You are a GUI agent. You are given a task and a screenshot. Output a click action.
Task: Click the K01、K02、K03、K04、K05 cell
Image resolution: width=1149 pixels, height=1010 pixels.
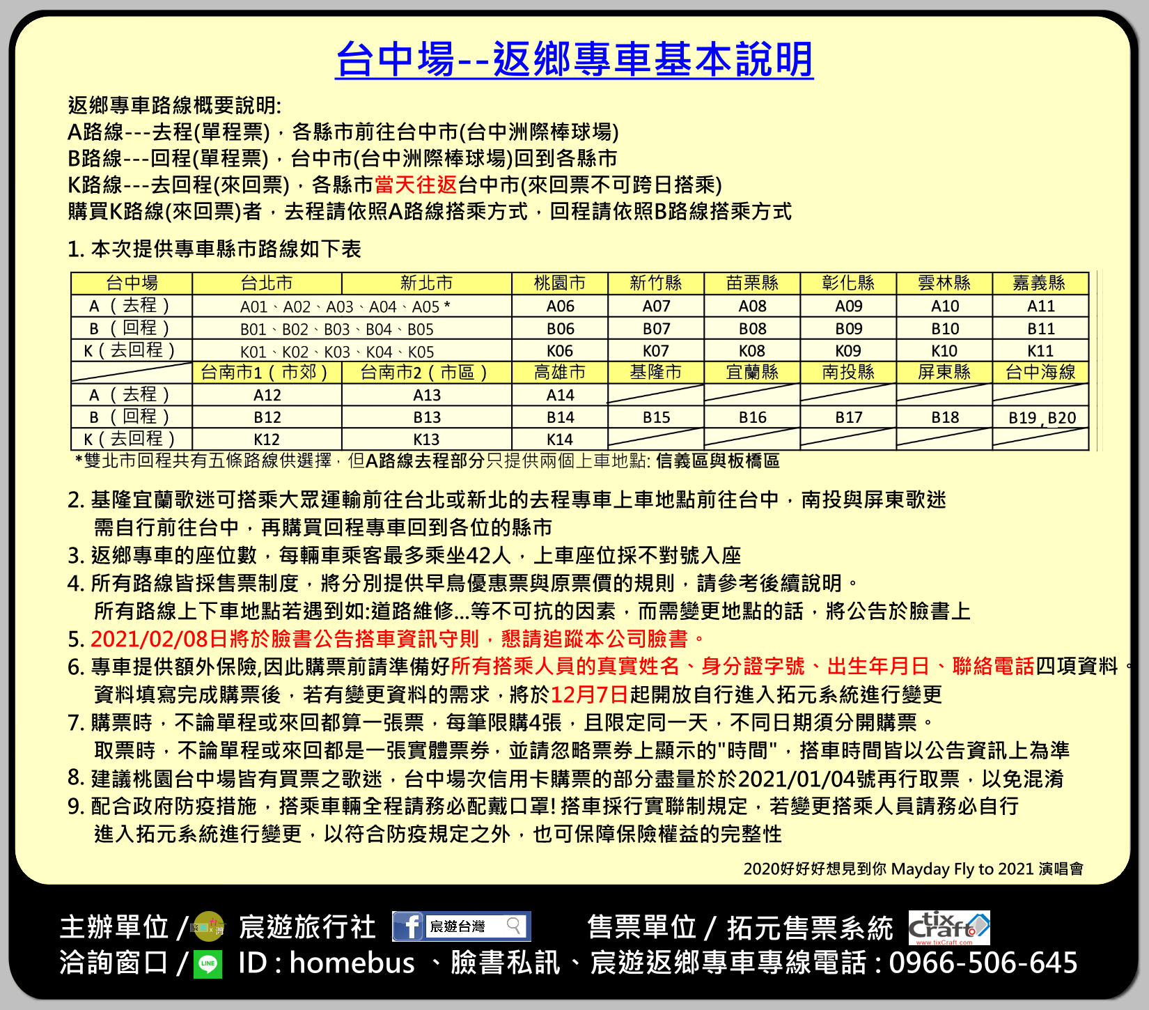click(352, 351)
